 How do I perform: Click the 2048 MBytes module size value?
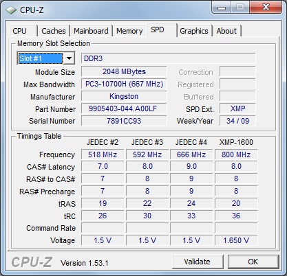click(x=124, y=71)
